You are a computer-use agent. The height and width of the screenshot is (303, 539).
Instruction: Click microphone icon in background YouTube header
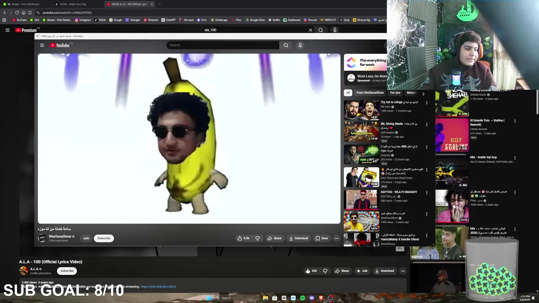coord(335,30)
